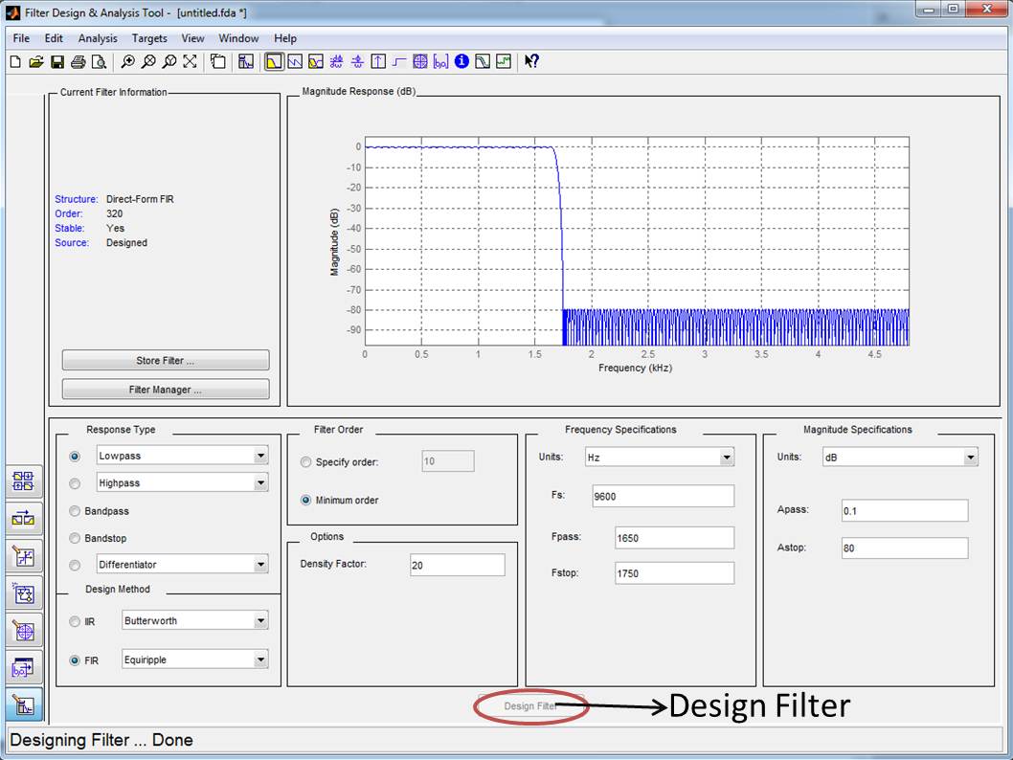Click the Save filter session icon
Viewport: 1013px width, 760px height.
pyautogui.click(x=56, y=61)
